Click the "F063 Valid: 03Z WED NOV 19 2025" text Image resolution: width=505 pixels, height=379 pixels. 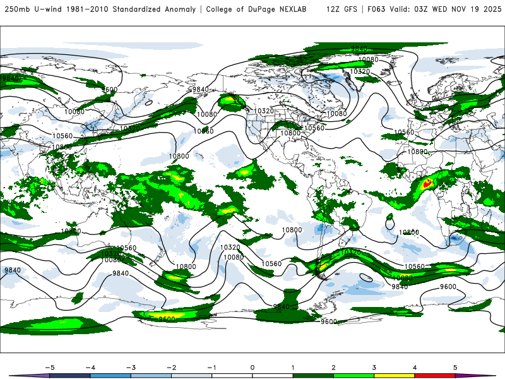(434, 9)
